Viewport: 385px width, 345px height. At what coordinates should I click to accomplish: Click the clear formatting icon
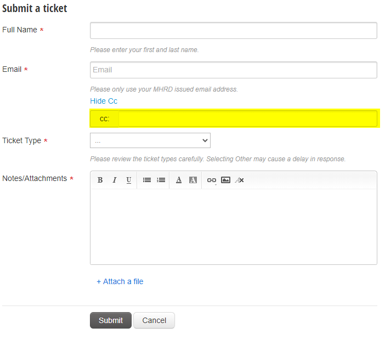240,180
